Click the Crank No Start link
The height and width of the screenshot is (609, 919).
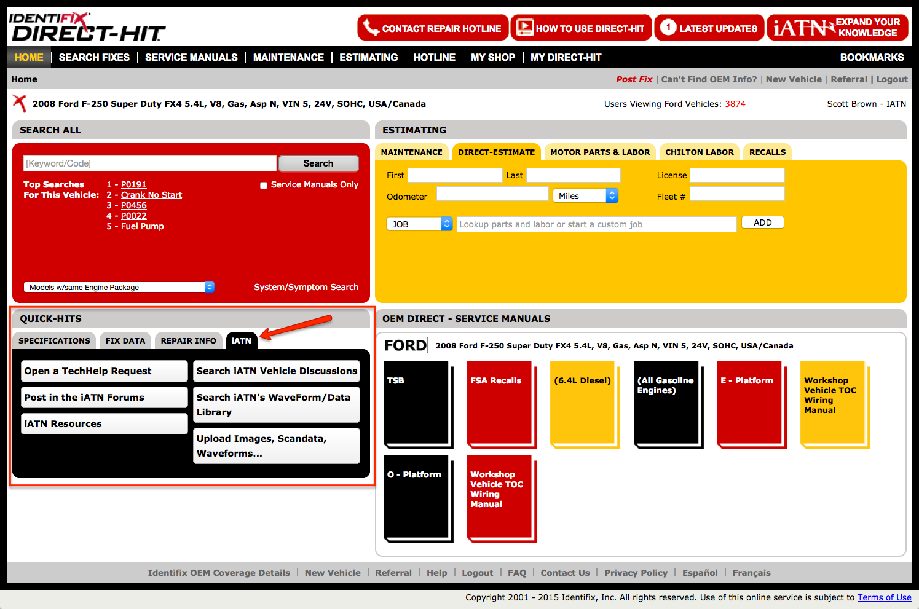(151, 195)
